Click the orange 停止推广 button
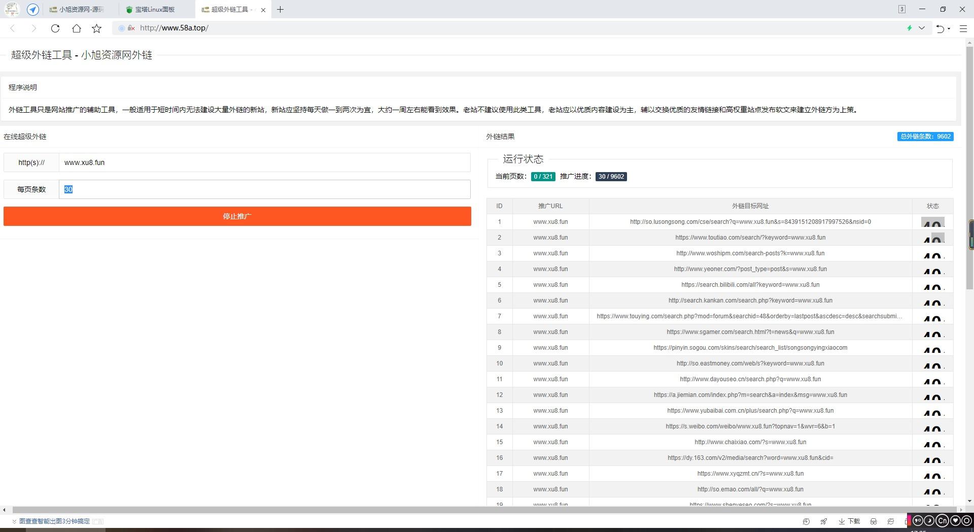The height and width of the screenshot is (532, 974). coord(236,216)
